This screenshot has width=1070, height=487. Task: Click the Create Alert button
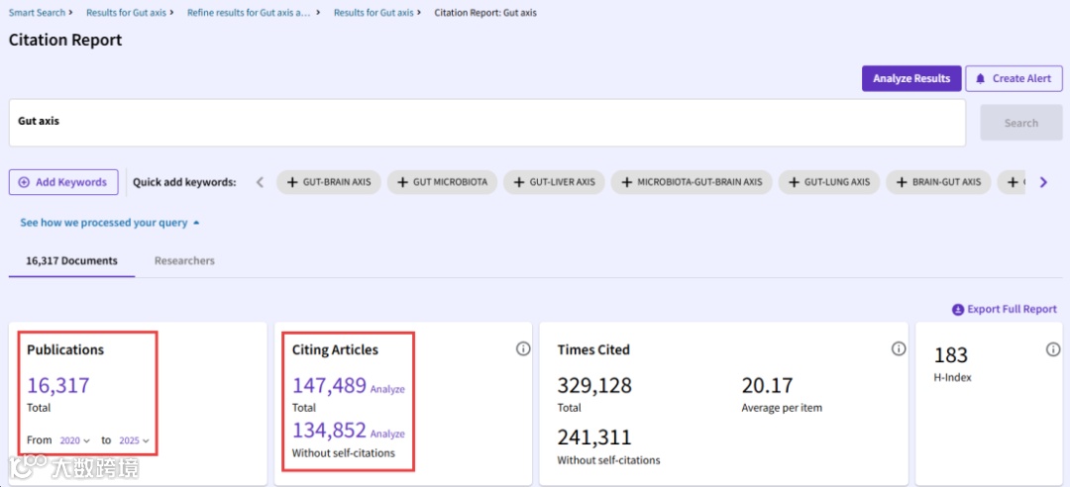(x=1015, y=78)
